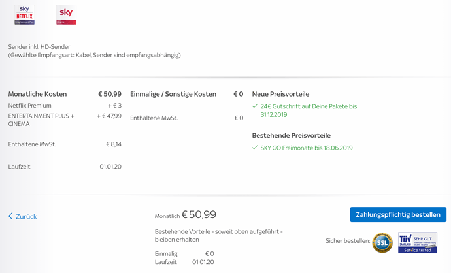
Task: Select the 24€ Gutschrift auf Deine Pakete text
Action: (x=309, y=110)
